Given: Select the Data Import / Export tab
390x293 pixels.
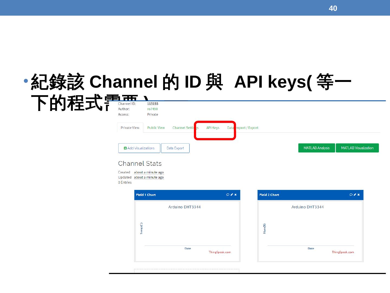Looking at the screenshot, I should tap(243, 128).
